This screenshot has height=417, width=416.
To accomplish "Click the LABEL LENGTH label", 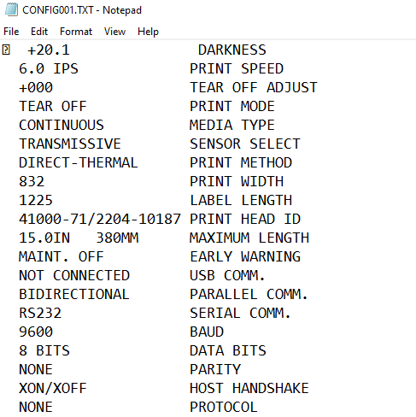I will 241,201.
